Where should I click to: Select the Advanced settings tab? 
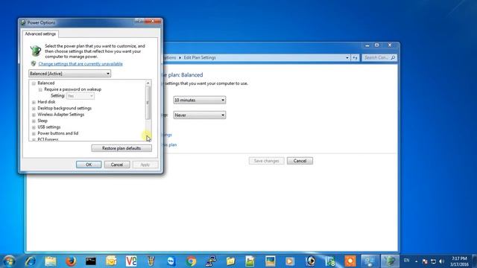(x=40, y=34)
